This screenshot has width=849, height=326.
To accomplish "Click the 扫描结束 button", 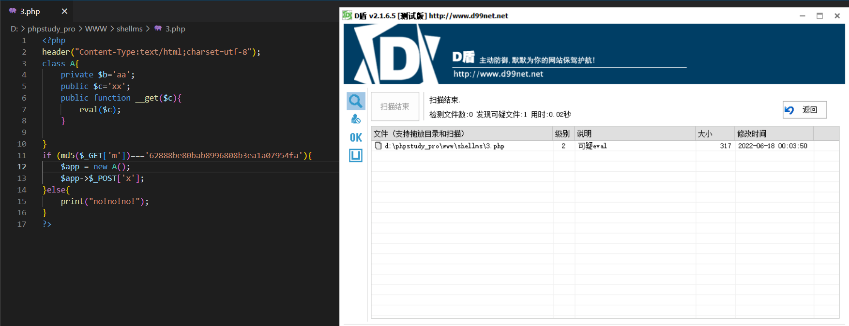I will click(395, 106).
